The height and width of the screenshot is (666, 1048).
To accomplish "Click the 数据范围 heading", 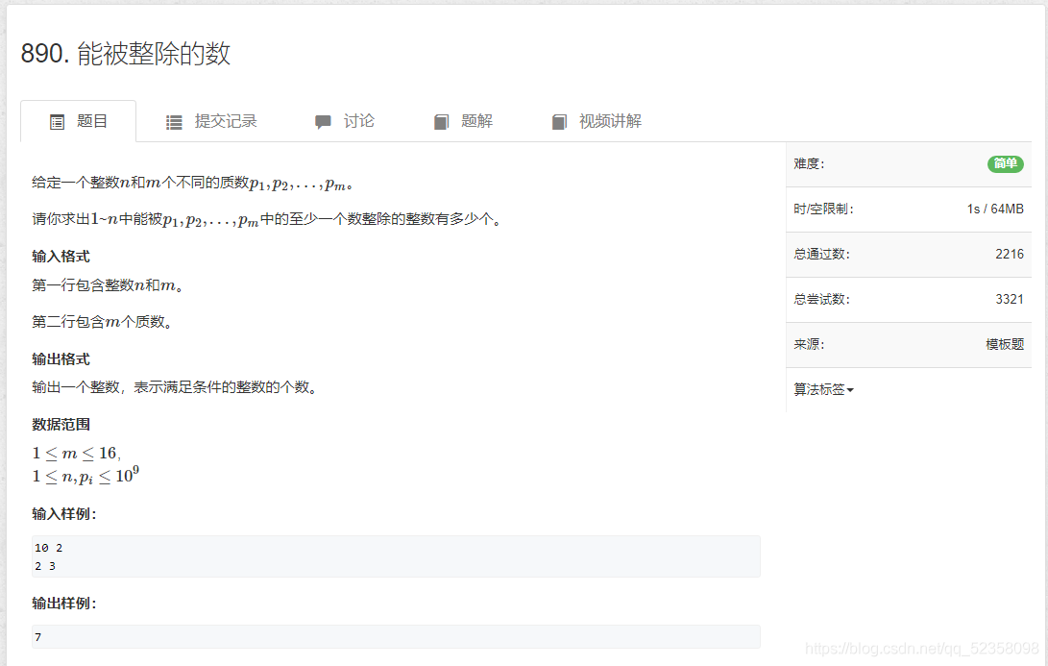I will pos(61,424).
